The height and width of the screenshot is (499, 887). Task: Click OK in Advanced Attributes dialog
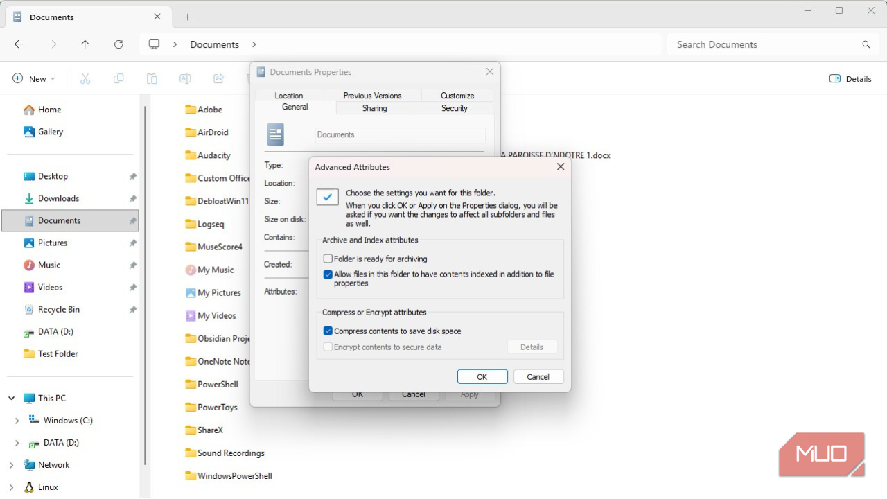tap(482, 377)
